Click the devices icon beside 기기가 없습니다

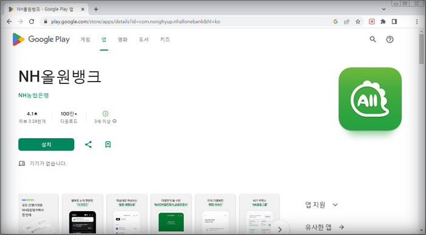pos(22,163)
